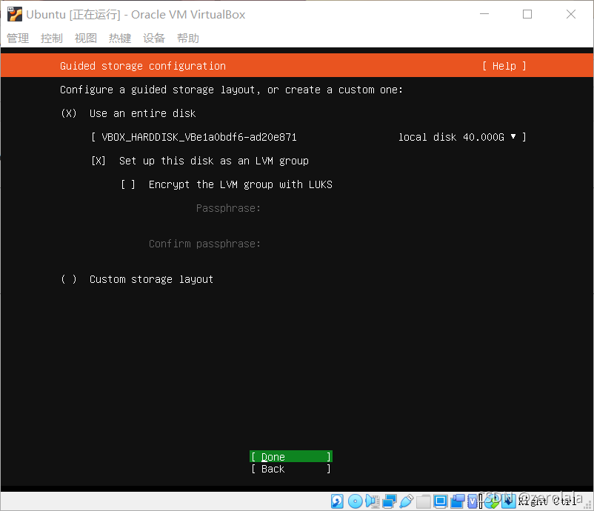
Task: Click the shared folders status icon
Action: [424, 501]
